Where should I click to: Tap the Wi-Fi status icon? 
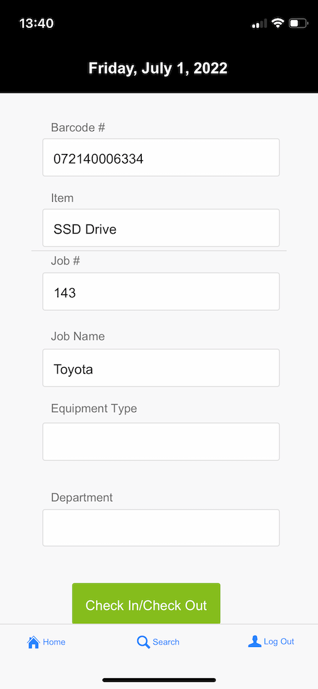point(277,23)
